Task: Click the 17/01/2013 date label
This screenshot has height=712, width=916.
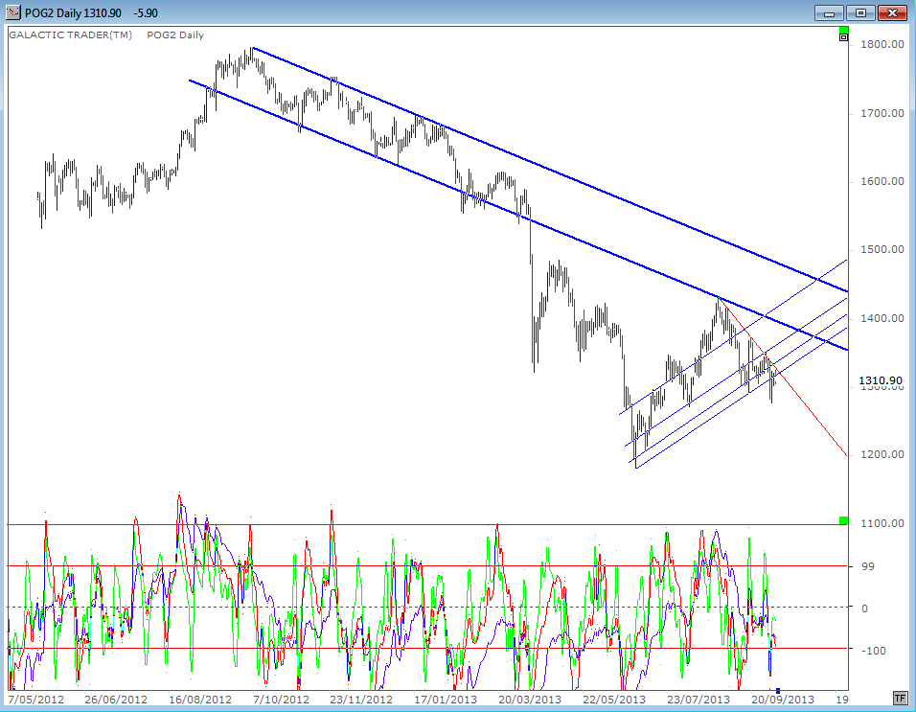Action: (x=446, y=700)
